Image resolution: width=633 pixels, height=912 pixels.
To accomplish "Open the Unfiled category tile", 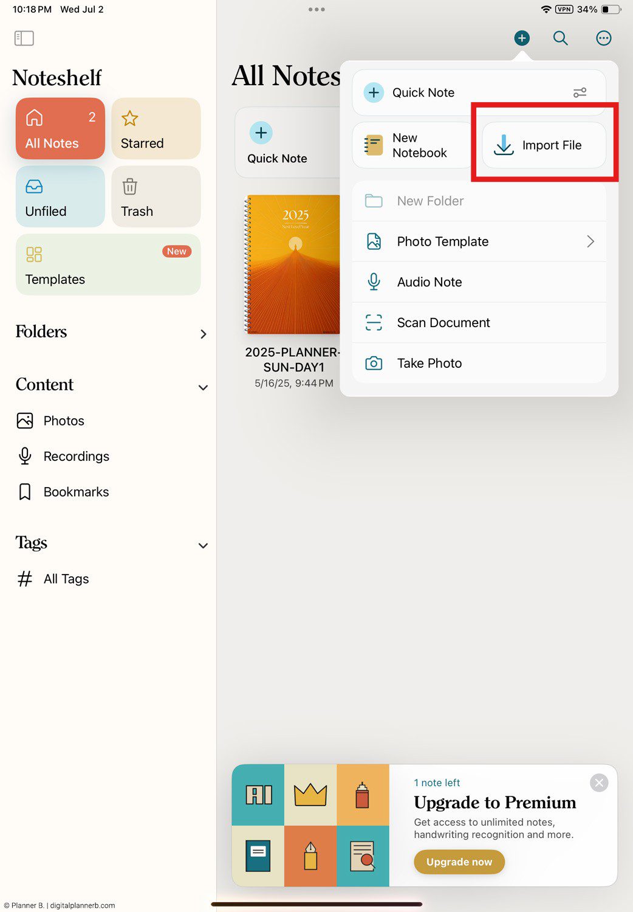I will pyautogui.click(x=60, y=196).
